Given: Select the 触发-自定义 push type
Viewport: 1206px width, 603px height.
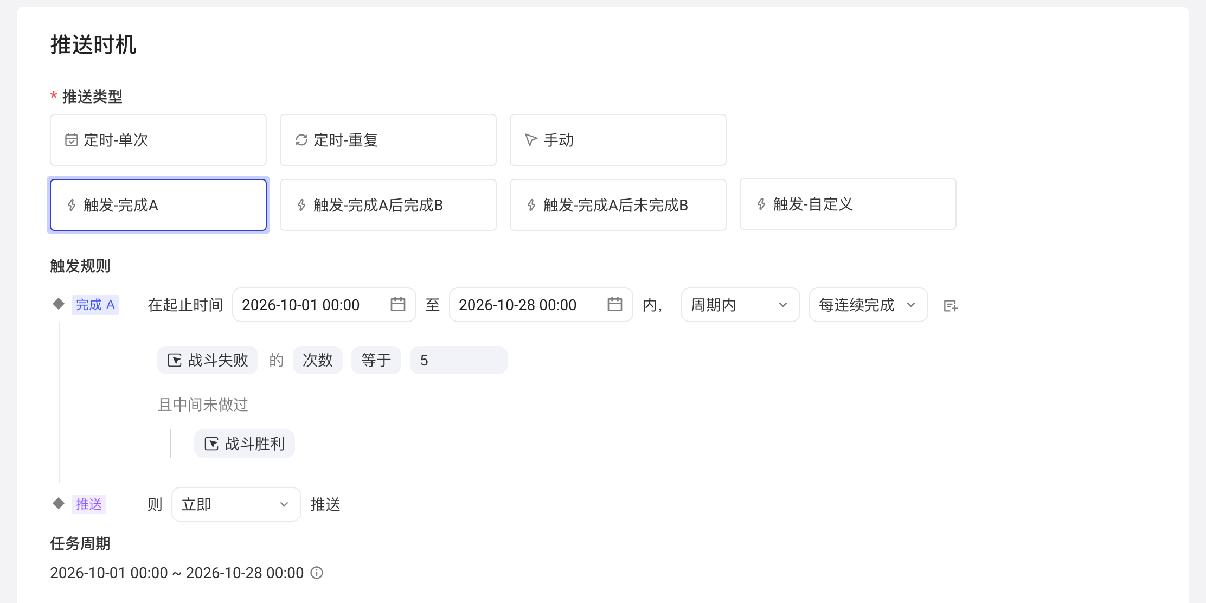Looking at the screenshot, I should (848, 204).
